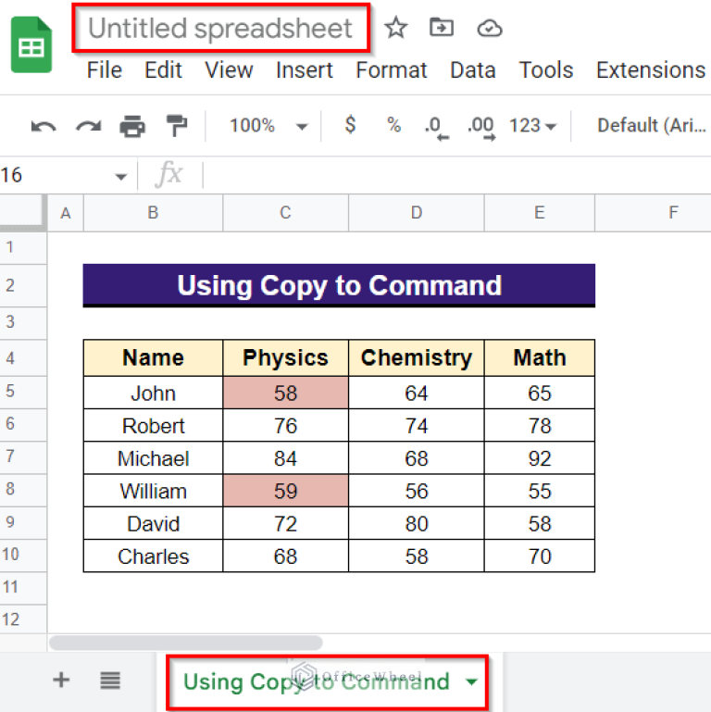Star this spreadsheet
Image resolution: width=711 pixels, height=712 pixels.
coord(396,29)
